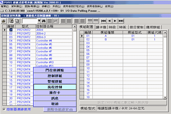Viewport: 171px width, 114px height.
Task: Switch to the 讀卡機 tab
Action: [x=101, y=27]
